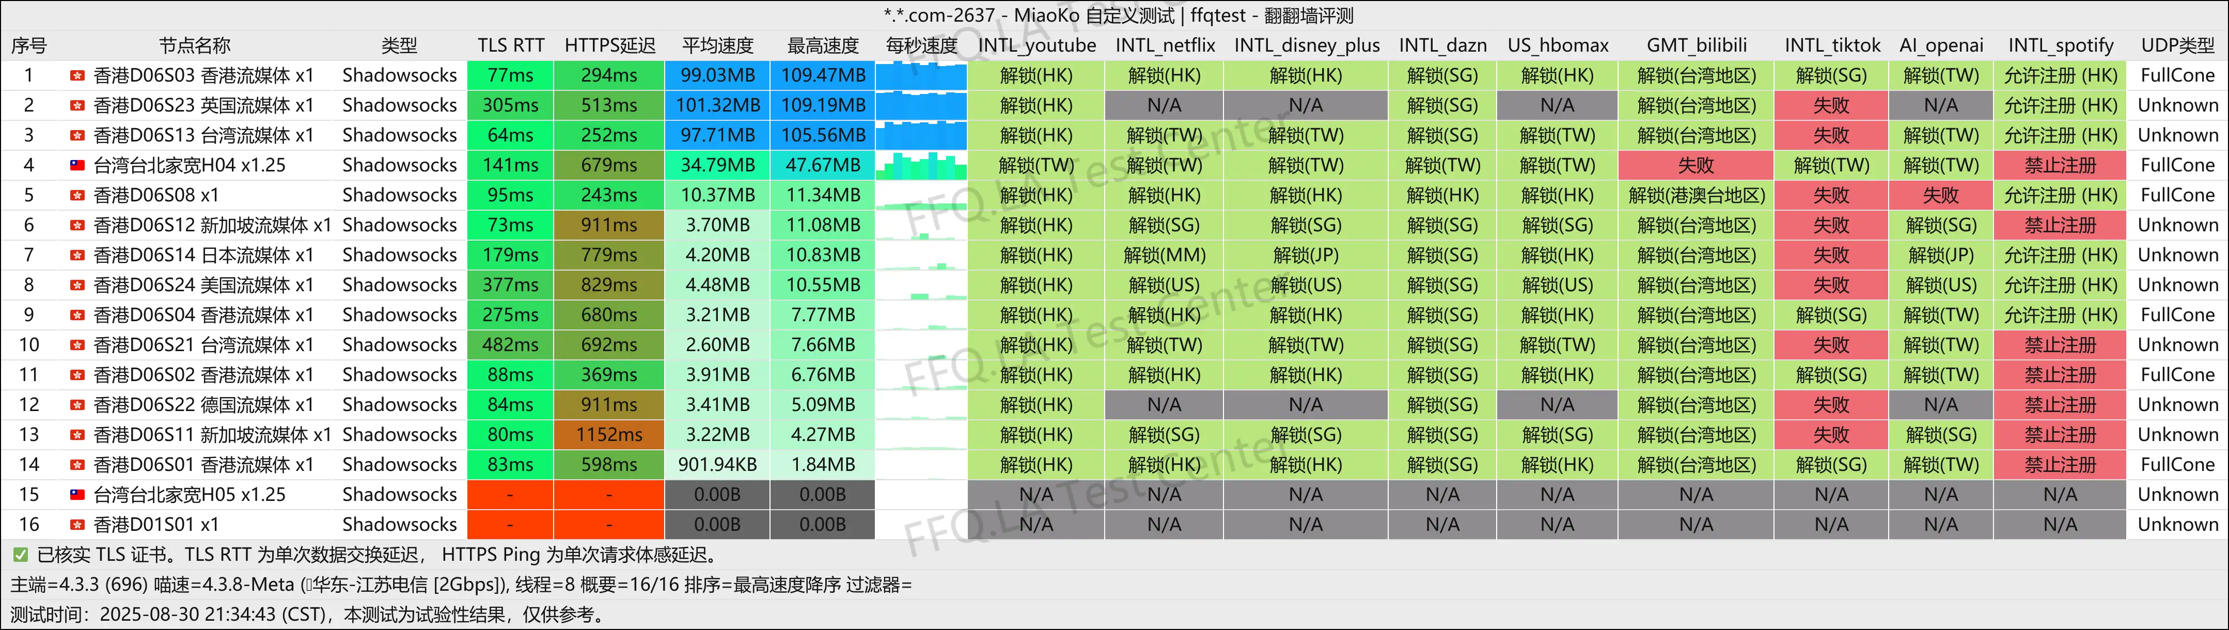Image resolution: width=2229 pixels, height=630 pixels.
Task: Click the TLS RTT column header
Action: 511,46
